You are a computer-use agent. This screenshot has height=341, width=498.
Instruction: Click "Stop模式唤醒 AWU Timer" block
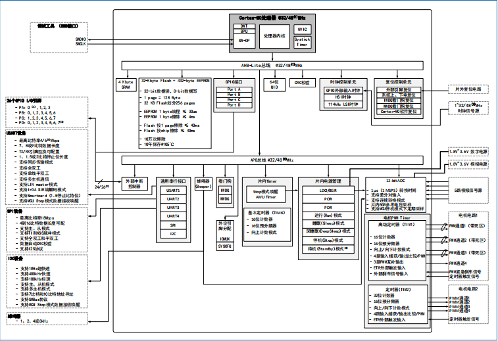pos(266,194)
